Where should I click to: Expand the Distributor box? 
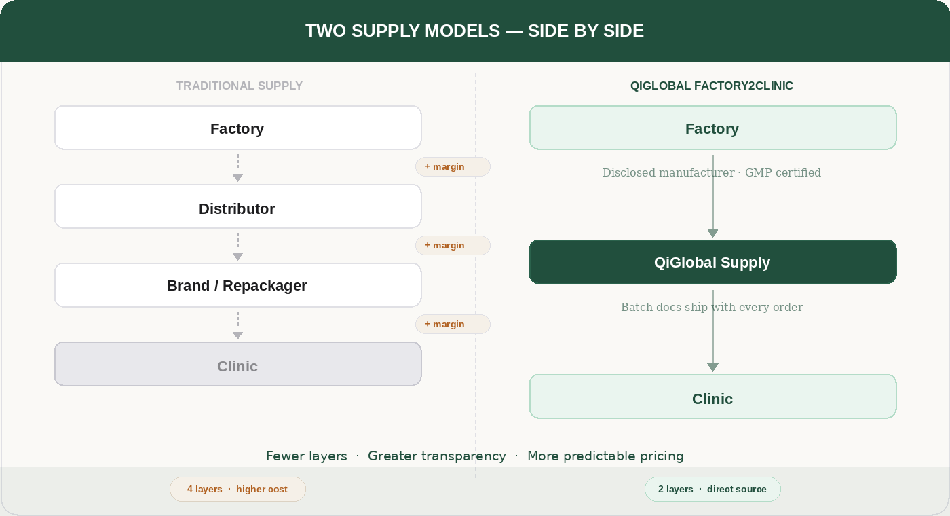(x=237, y=206)
